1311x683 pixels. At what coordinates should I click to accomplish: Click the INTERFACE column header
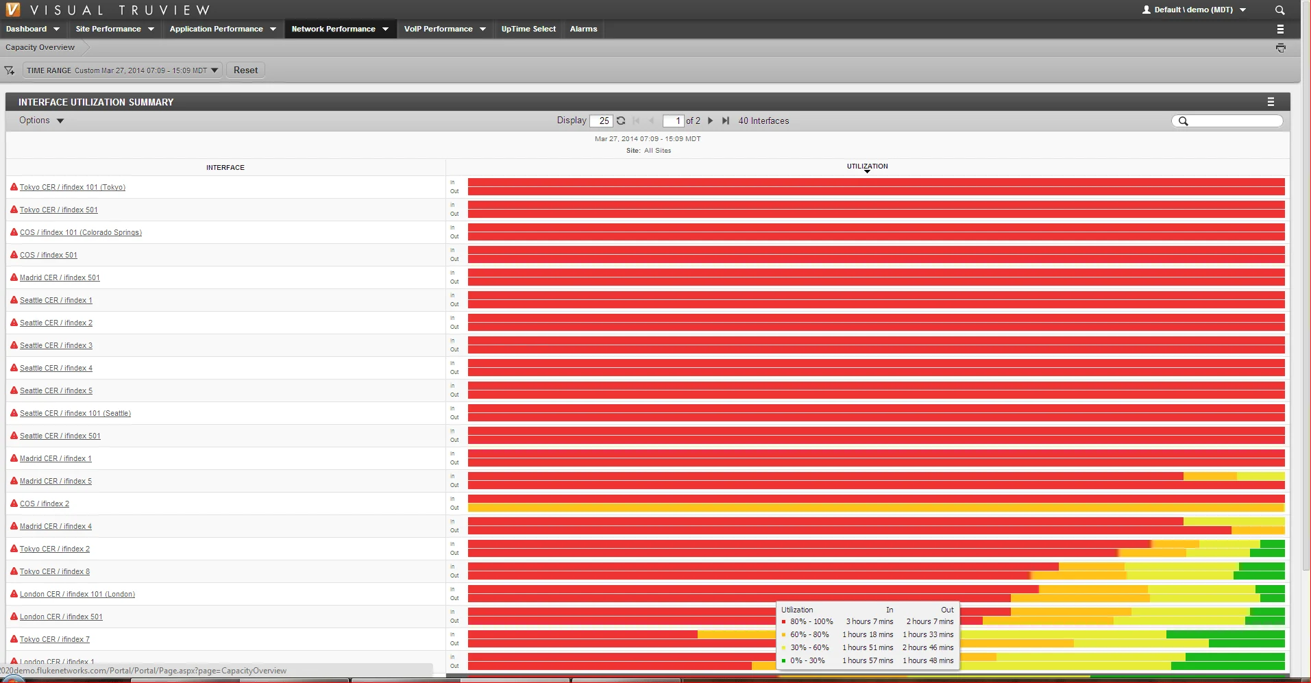click(225, 167)
